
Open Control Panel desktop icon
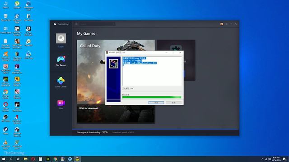point(6,30)
